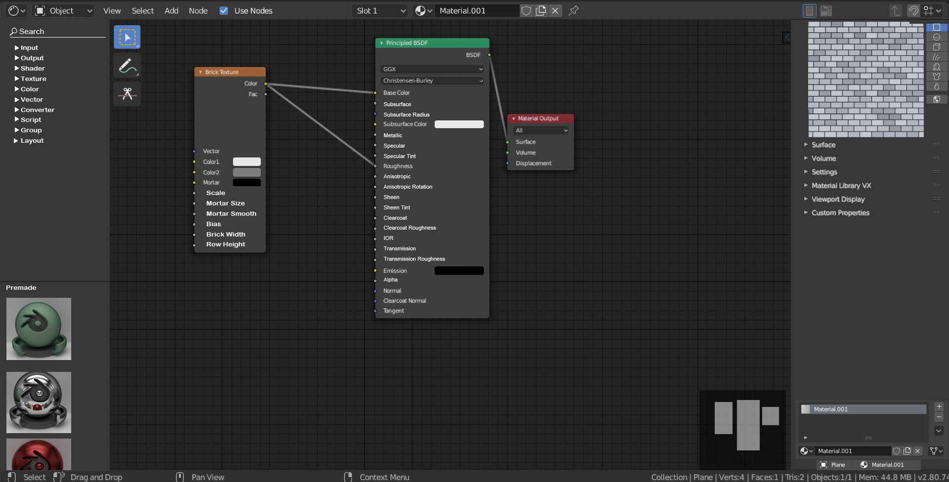
Task: Expand the Converter node category
Action: [x=35, y=110]
